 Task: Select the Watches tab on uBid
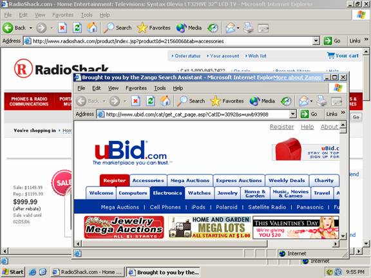point(199,193)
